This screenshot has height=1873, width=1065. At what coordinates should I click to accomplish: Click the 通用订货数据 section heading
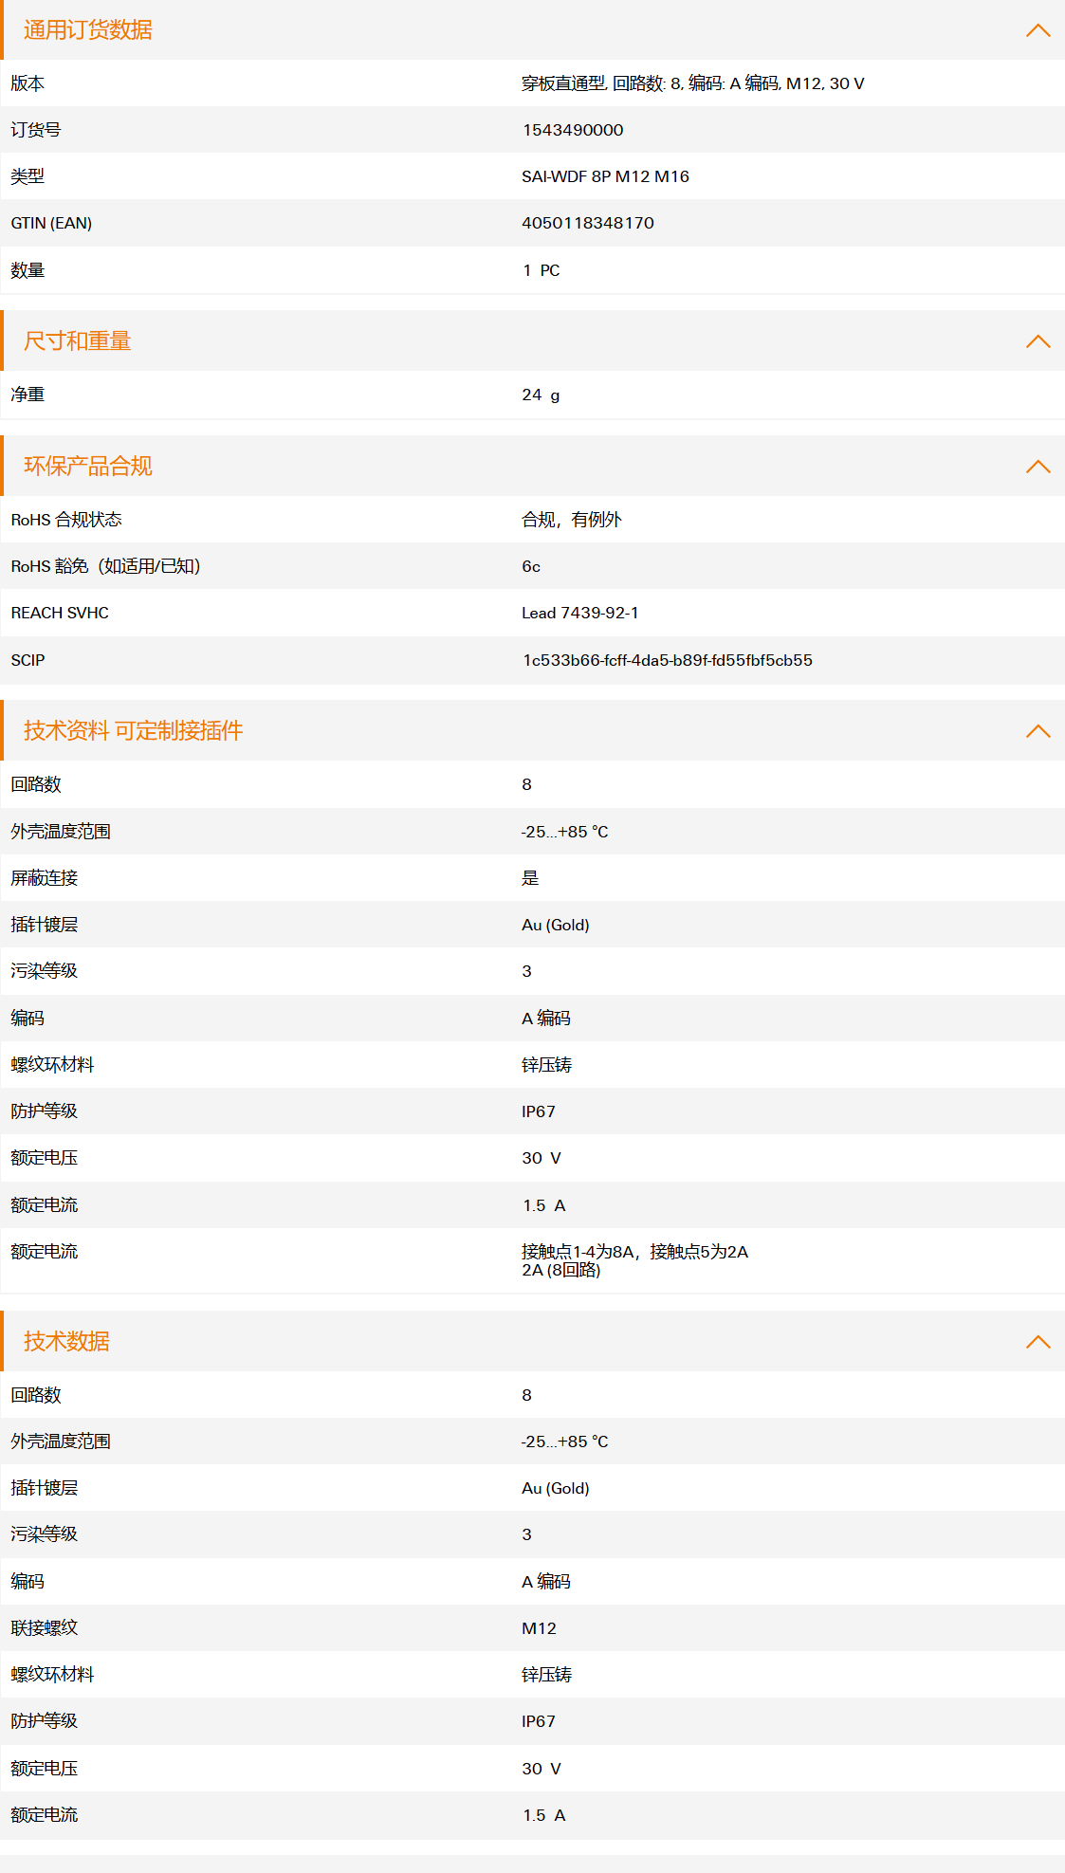point(88,30)
